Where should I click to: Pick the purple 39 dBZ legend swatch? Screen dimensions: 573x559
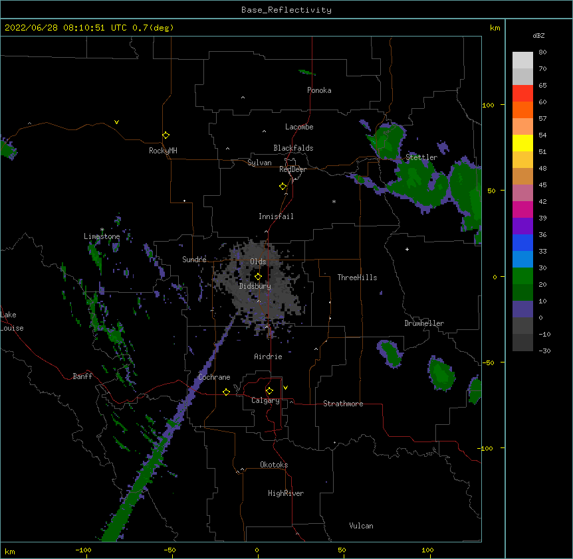coord(522,226)
